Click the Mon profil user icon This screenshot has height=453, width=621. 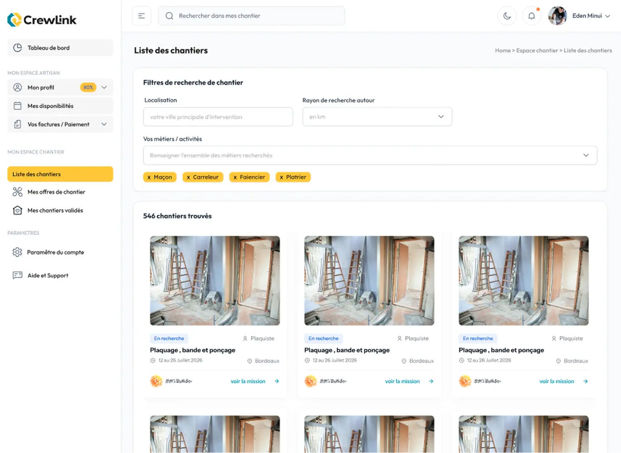[x=18, y=87]
